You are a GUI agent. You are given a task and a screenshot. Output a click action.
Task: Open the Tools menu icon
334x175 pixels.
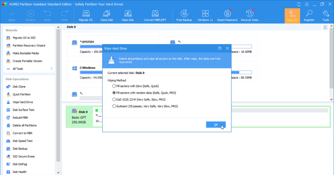pyautogui.click(x=326, y=16)
